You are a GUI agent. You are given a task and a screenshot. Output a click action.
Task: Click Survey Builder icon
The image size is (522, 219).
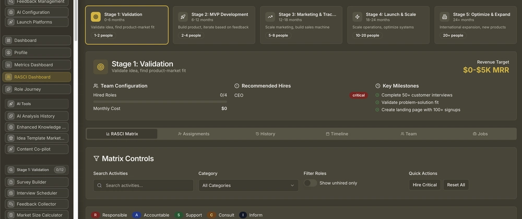[x=11, y=182]
